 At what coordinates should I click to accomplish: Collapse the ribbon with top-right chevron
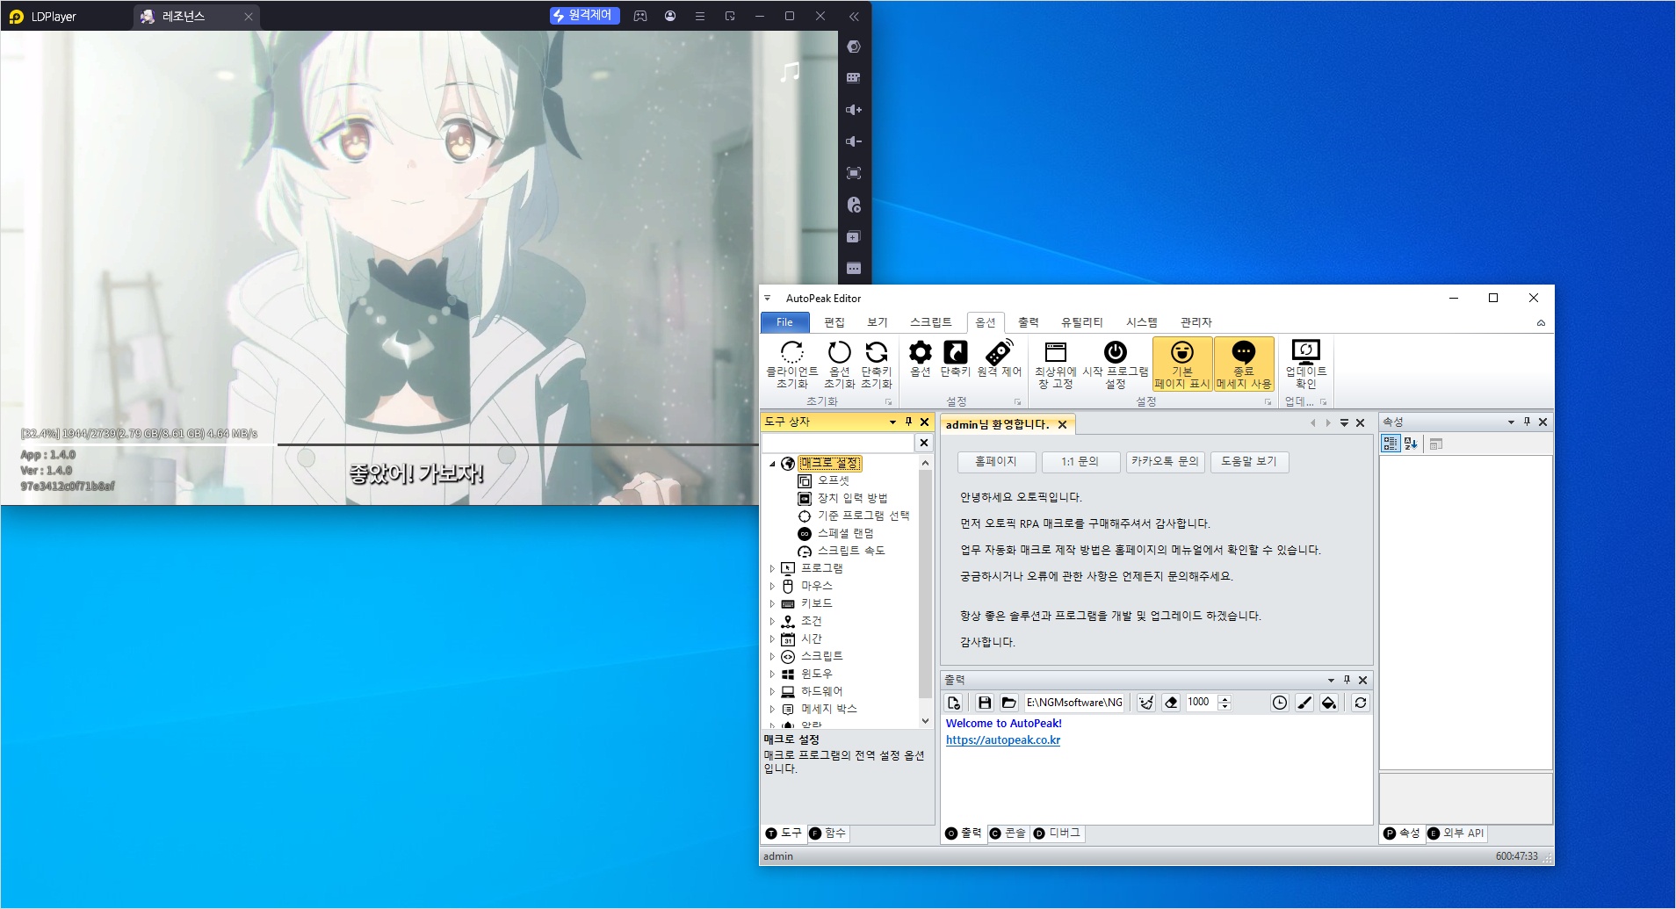point(1541,323)
